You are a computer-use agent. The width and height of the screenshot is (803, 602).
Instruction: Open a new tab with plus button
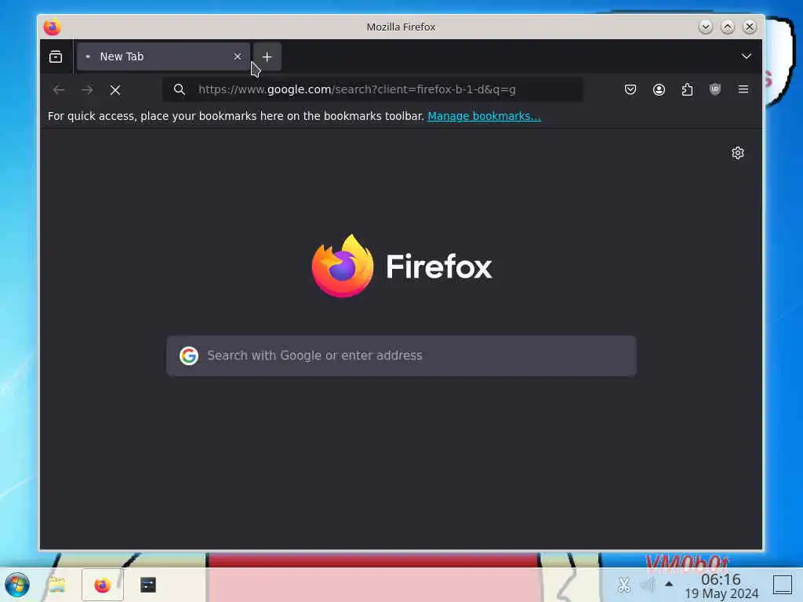coord(267,56)
